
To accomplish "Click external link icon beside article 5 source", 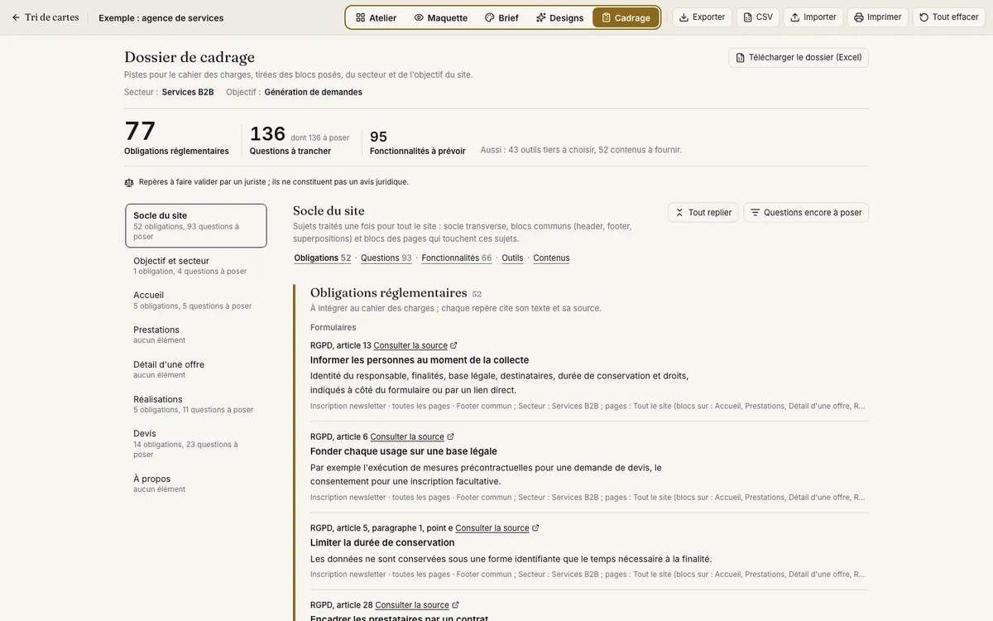I will point(535,528).
